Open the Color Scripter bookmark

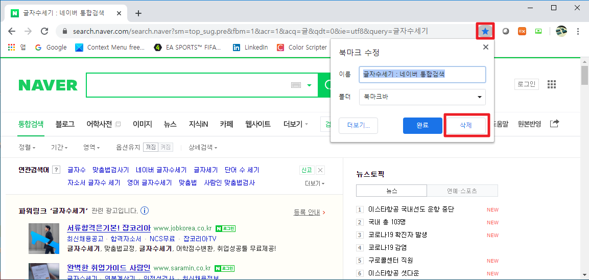pyautogui.click(x=301, y=48)
